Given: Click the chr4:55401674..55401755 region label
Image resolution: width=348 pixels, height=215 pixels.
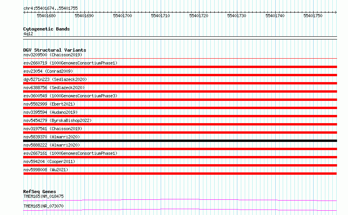Looking at the screenshot, I should point(50,9).
